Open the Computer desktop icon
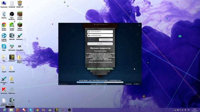 tap(4, 4)
